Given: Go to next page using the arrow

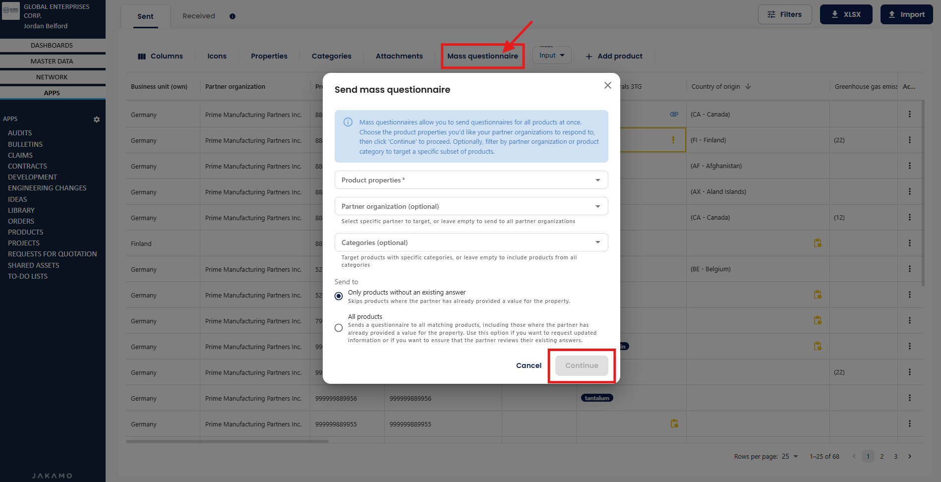Looking at the screenshot, I should [x=910, y=456].
